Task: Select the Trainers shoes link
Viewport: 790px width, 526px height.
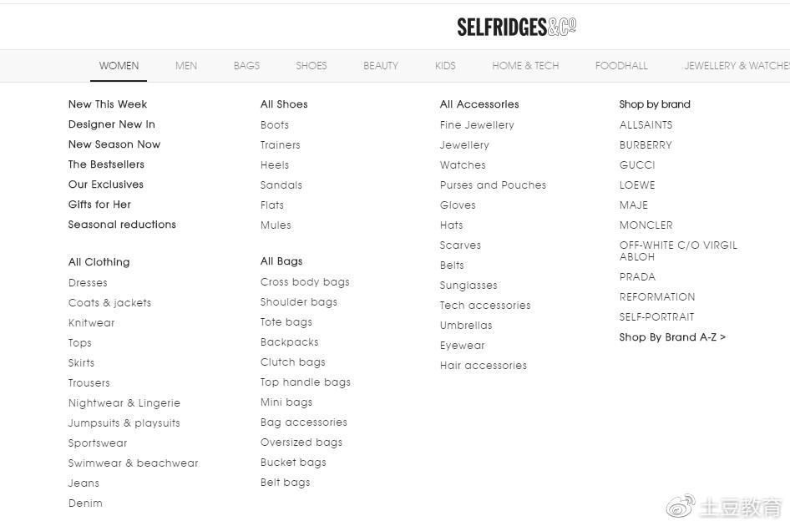Action: pos(280,145)
